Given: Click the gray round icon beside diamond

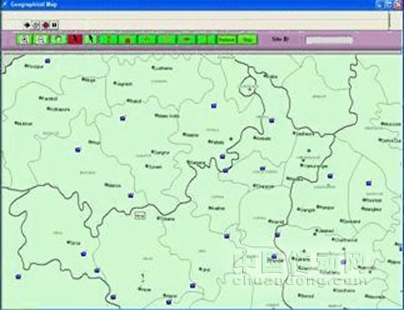Looking at the screenshot, I should pos(36,25).
